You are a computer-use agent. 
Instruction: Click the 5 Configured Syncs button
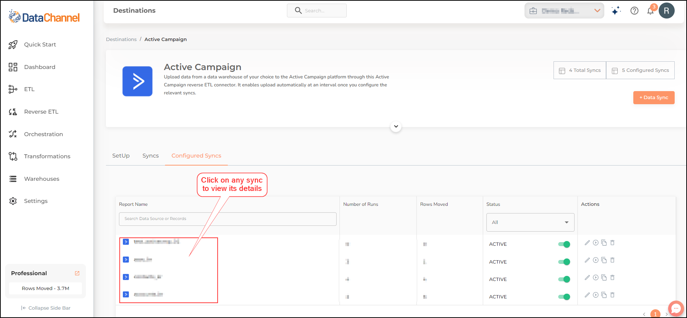click(x=640, y=70)
